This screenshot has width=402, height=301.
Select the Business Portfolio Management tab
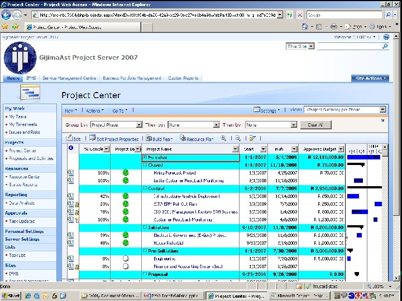(132, 78)
